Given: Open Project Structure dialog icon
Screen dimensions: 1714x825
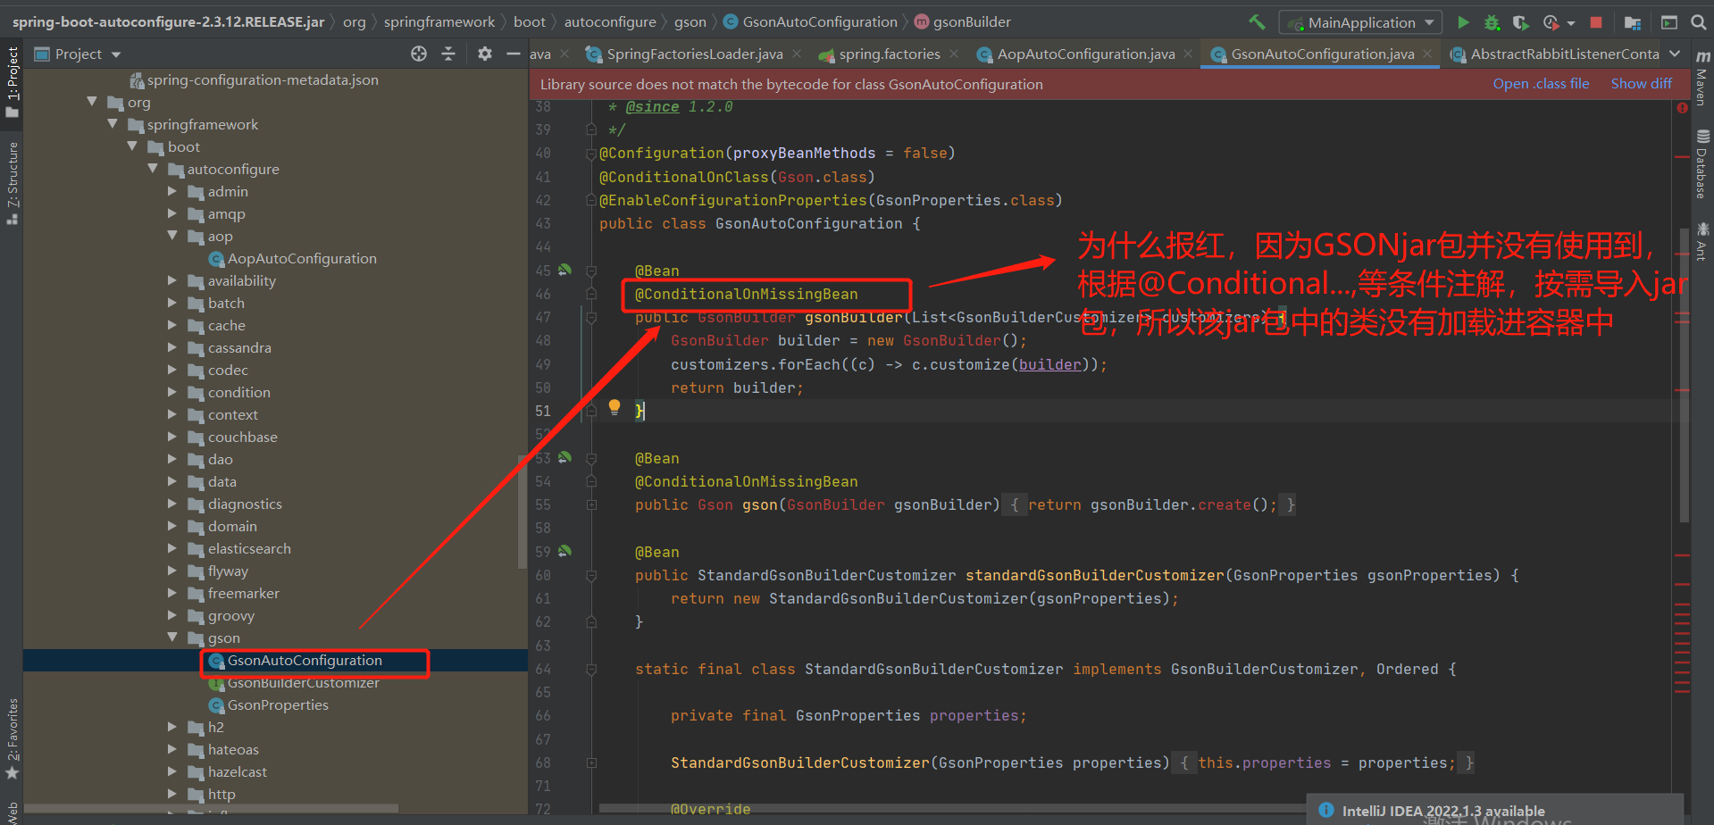Looking at the screenshot, I should (x=1633, y=22).
